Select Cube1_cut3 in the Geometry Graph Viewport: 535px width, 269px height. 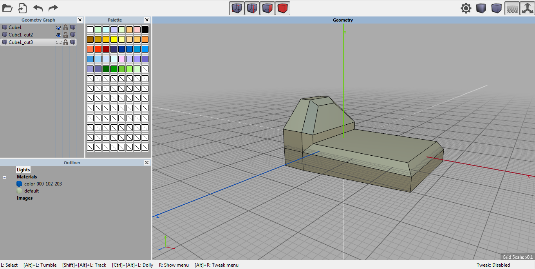pyautogui.click(x=21, y=42)
